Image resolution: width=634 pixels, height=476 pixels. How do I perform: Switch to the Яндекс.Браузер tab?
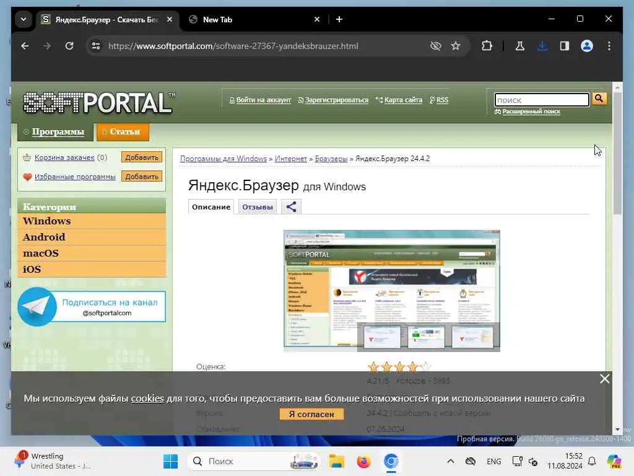[106, 19]
